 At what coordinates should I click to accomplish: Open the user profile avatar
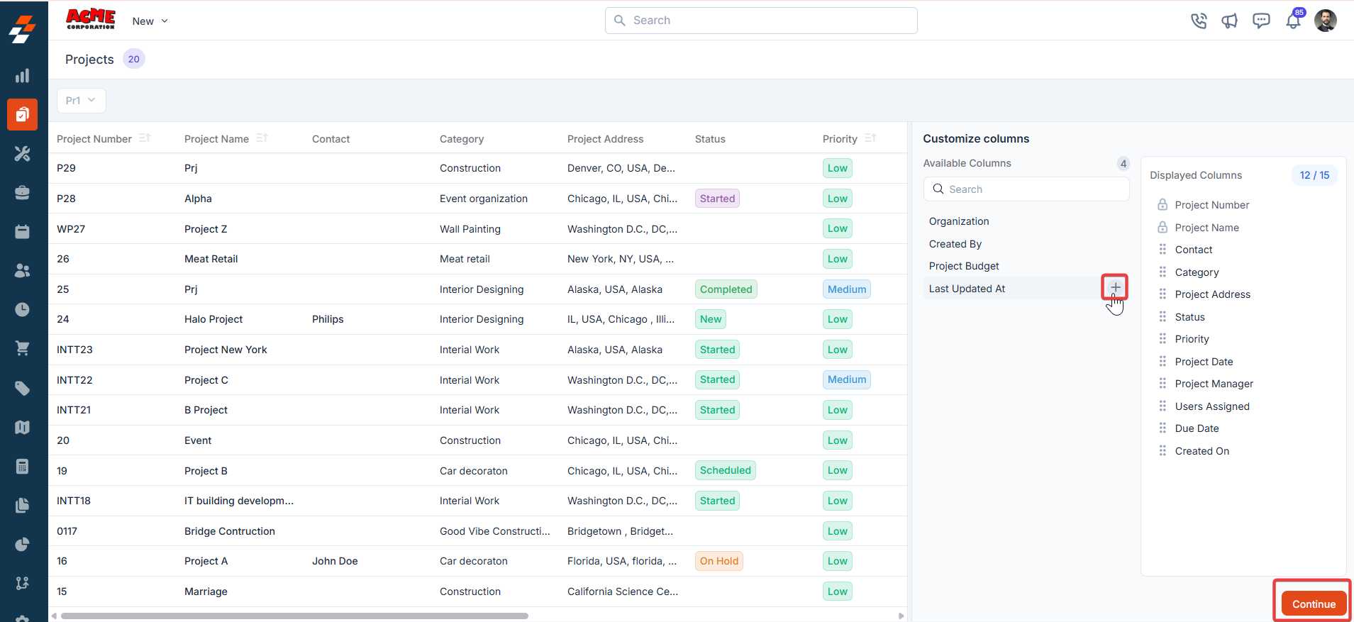coord(1326,21)
